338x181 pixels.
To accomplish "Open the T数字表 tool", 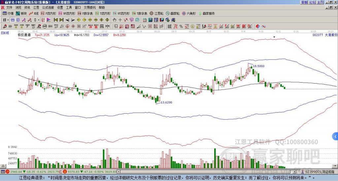I will [140, 13].
